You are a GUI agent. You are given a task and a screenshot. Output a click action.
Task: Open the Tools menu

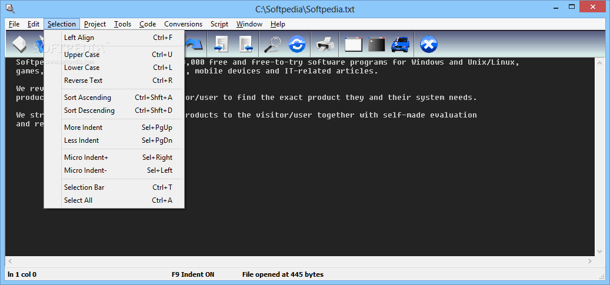click(x=122, y=24)
